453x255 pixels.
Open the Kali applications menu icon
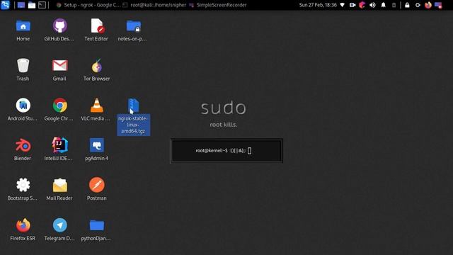coord(5,5)
